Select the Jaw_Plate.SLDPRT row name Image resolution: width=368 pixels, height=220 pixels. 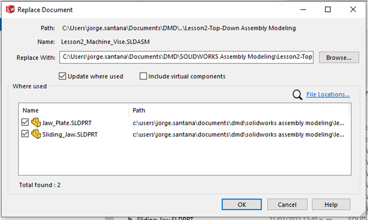point(67,123)
